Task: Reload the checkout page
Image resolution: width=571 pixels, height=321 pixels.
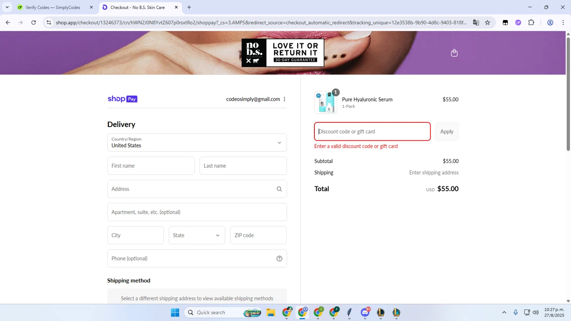Action: coord(33,22)
